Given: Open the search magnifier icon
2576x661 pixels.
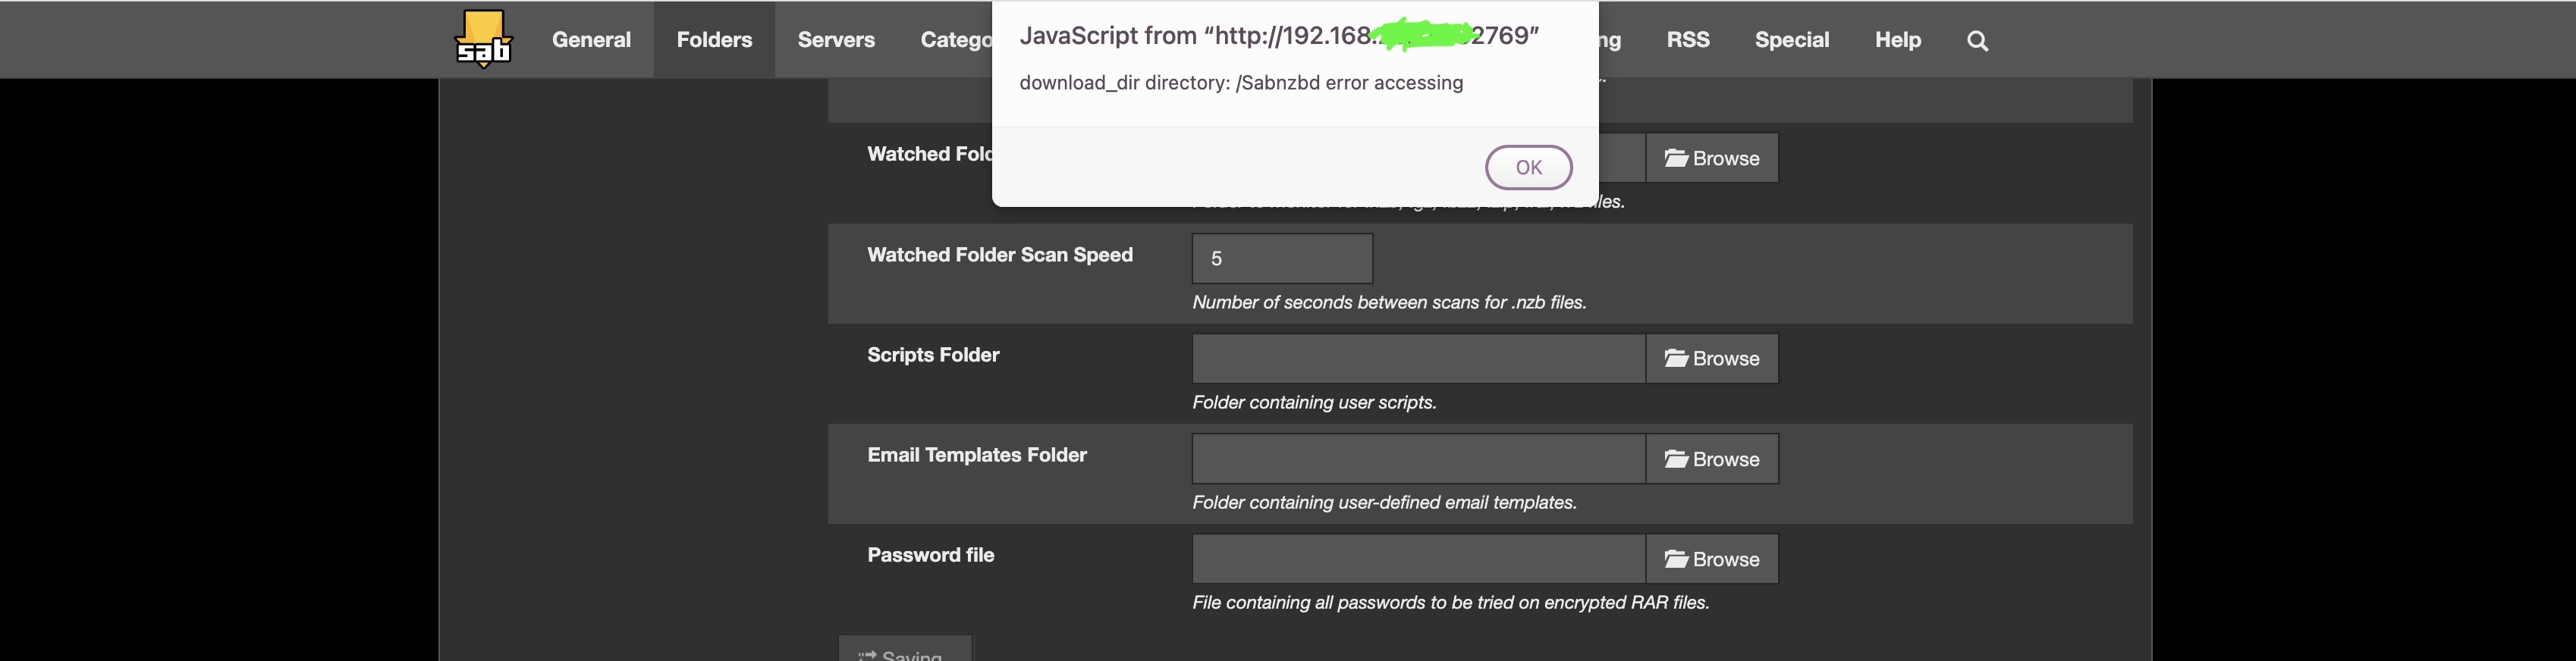Looking at the screenshot, I should pos(1977,40).
